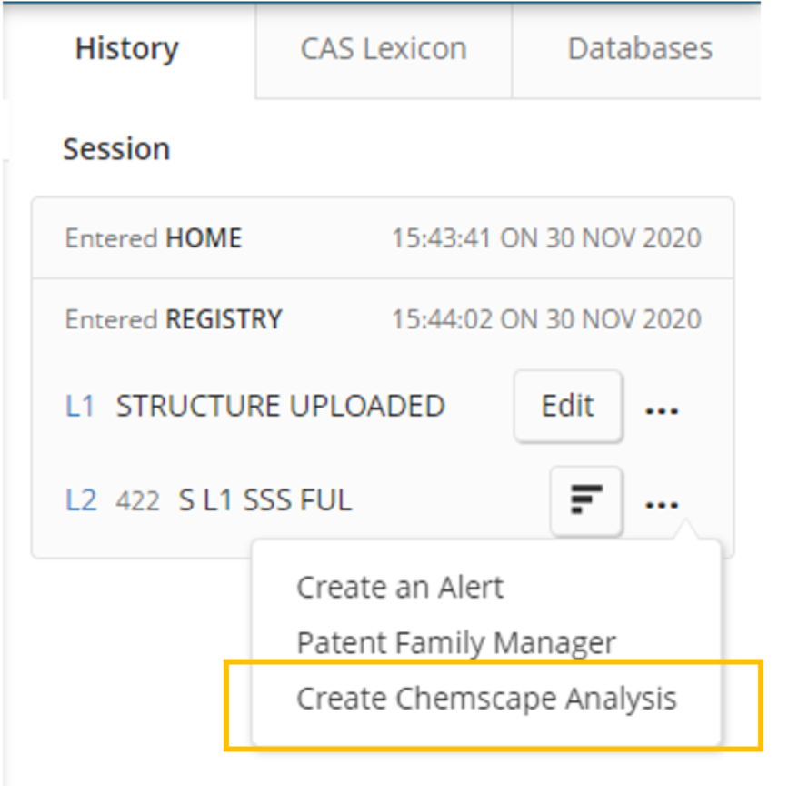Screen dimensions: 798x786
Task: Choose Patent Family Manager option
Action: coord(456,643)
